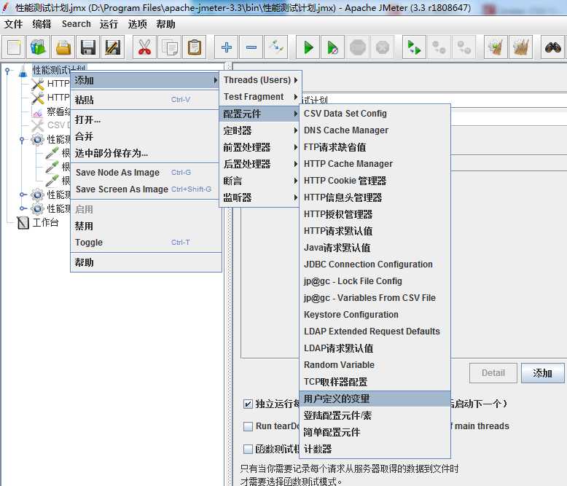Open the 运行 menu

[109, 24]
